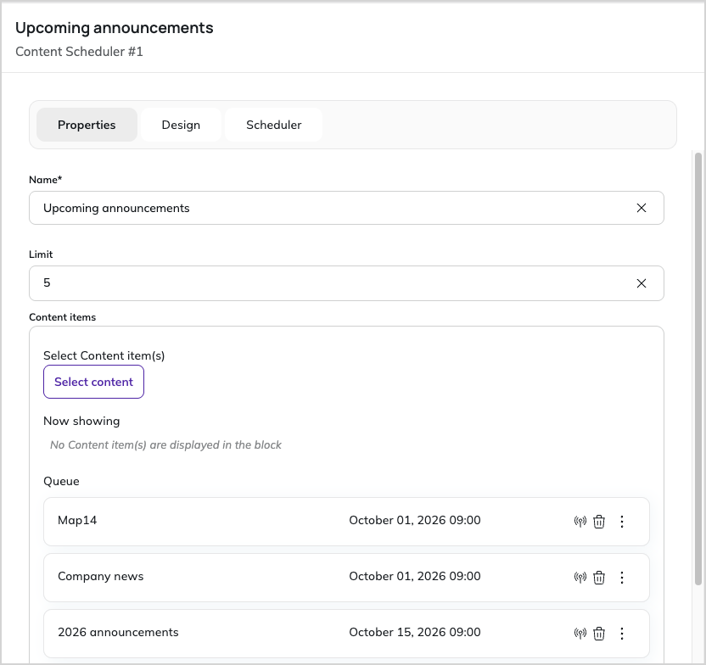Screen dimensions: 706x665
Task: Switch to the Design tab
Action: click(x=181, y=125)
